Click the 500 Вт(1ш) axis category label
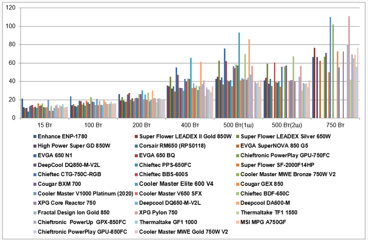Screen dimensions: 368x241 [238, 125]
